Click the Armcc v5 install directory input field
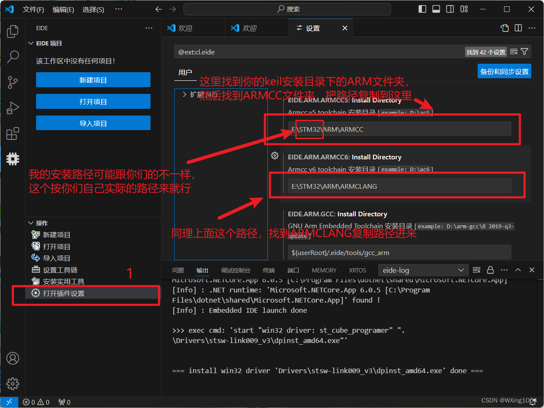Viewport: 544px width, 408px height. (399, 129)
